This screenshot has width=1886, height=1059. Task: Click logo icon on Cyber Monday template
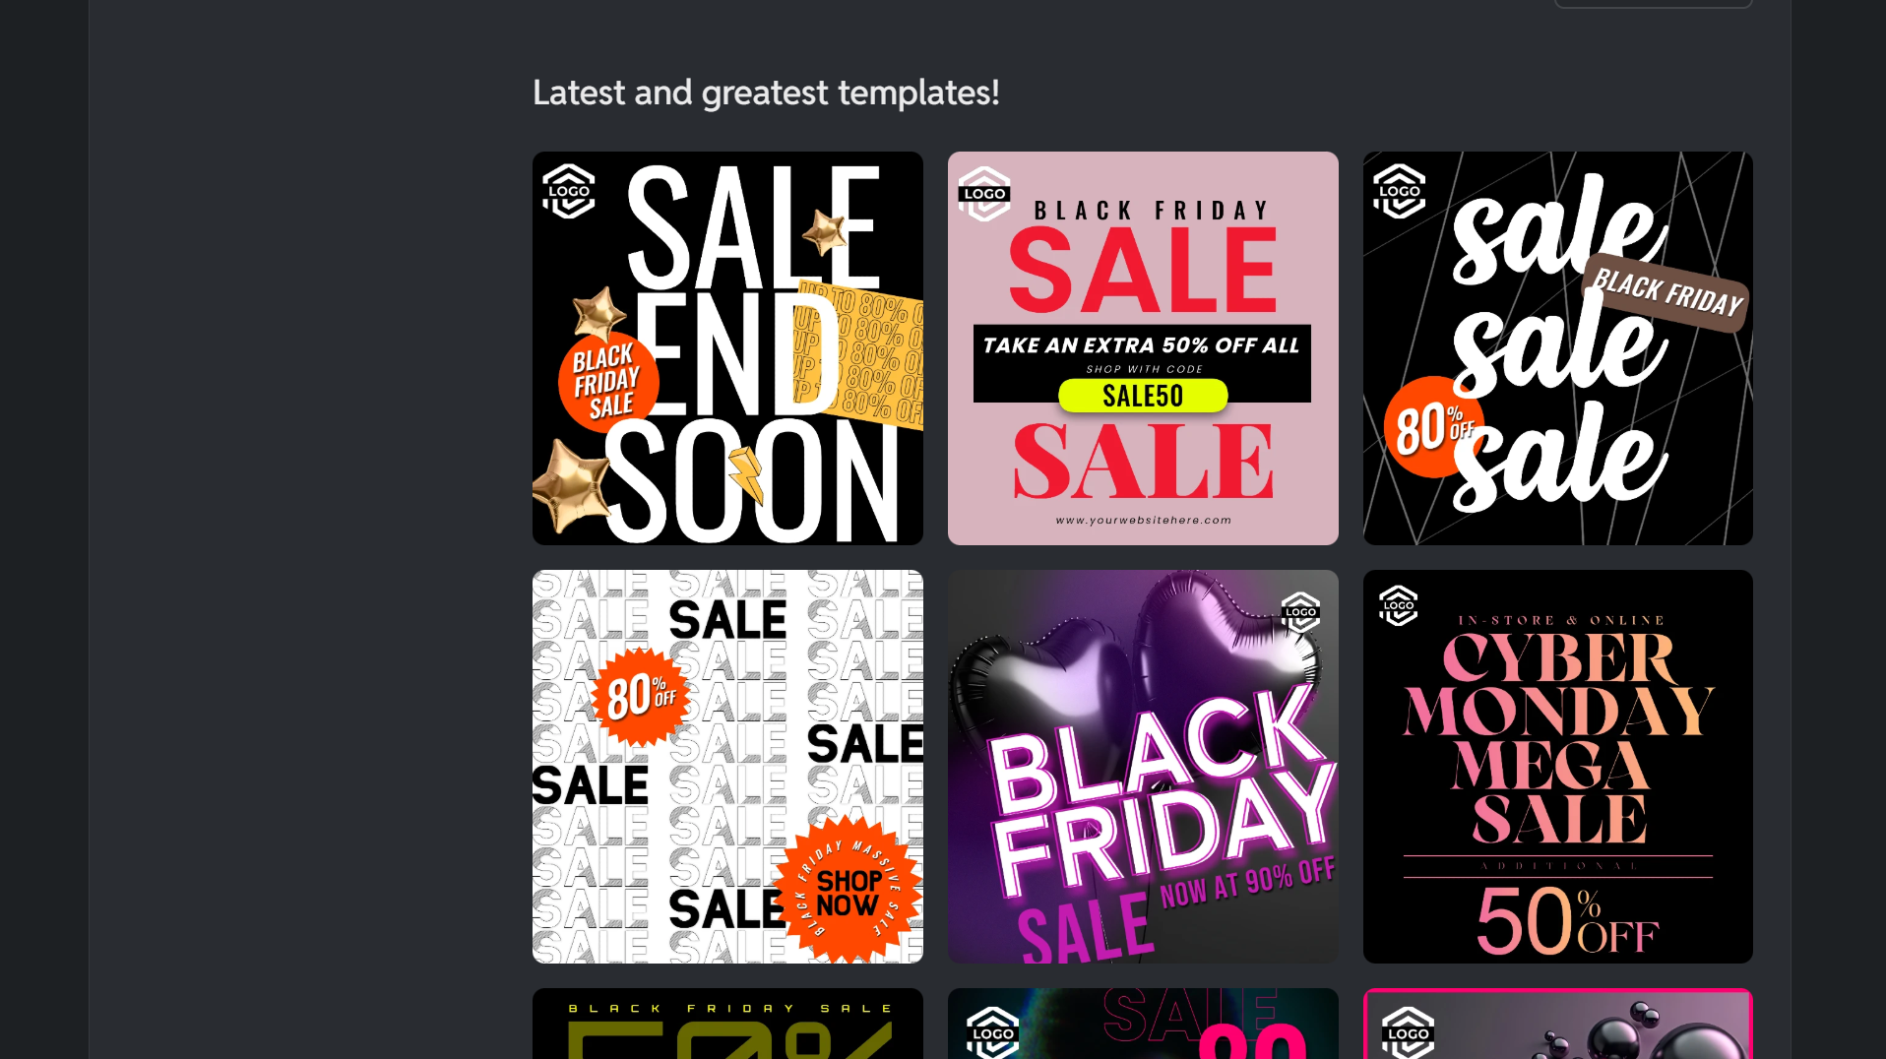click(1399, 605)
